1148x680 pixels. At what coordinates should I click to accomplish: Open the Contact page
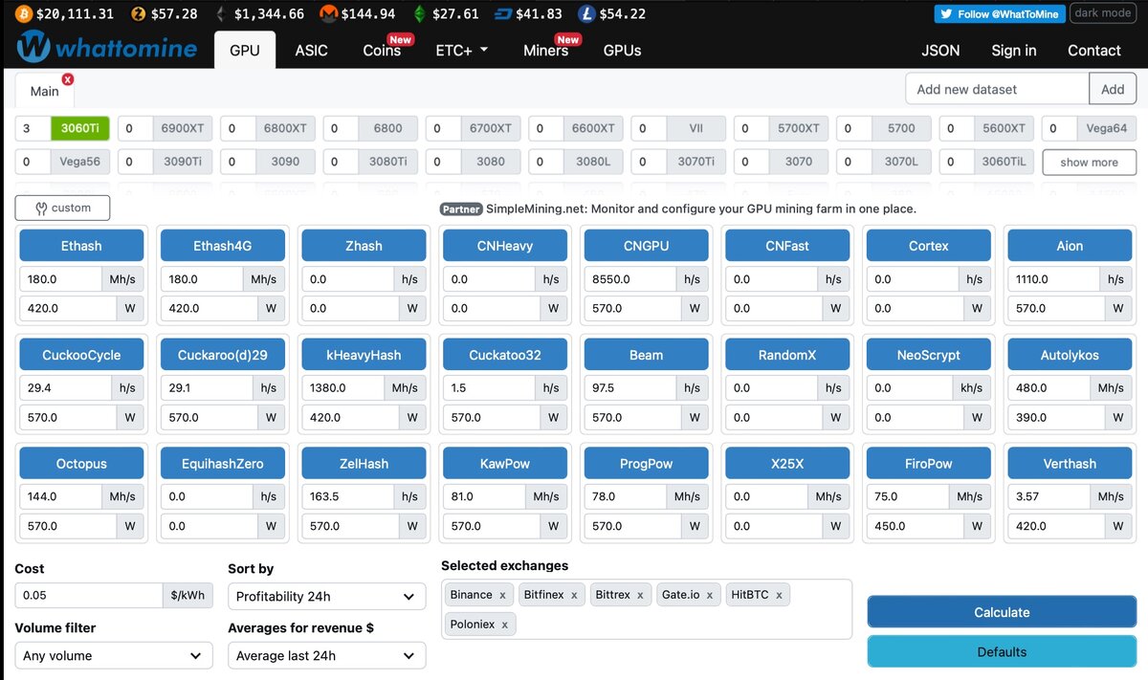(x=1093, y=50)
